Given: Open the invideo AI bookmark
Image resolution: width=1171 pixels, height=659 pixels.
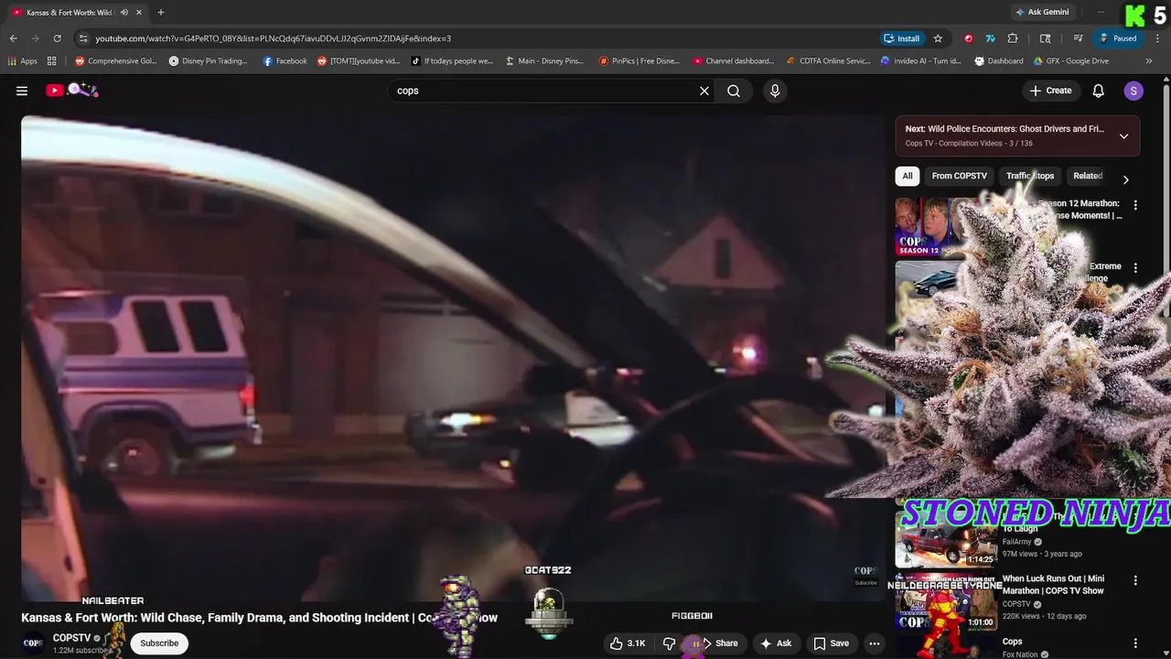Looking at the screenshot, I should coord(921,61).
